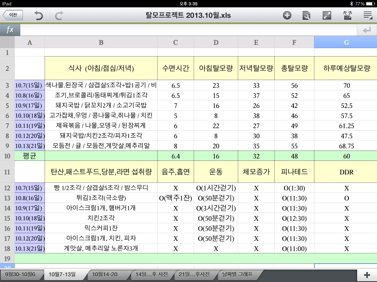Viewport: 377px width, 282px height.
Task: Tap the fx function icon
Action: [x=10, y=30]
